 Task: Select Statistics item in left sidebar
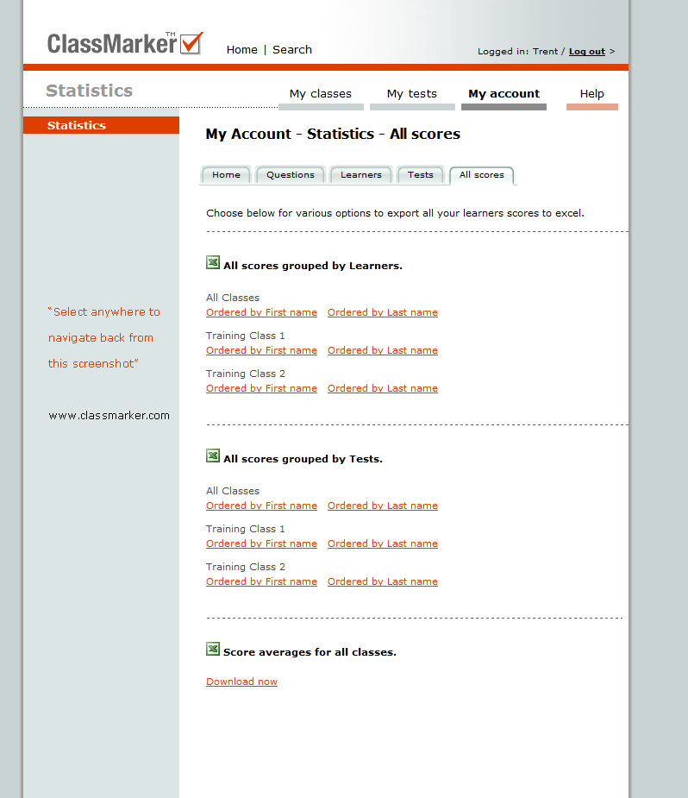point(101,125)
